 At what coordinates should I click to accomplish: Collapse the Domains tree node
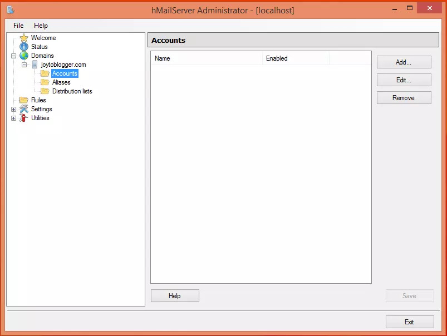pyautogui.click(x=14, y=56)
